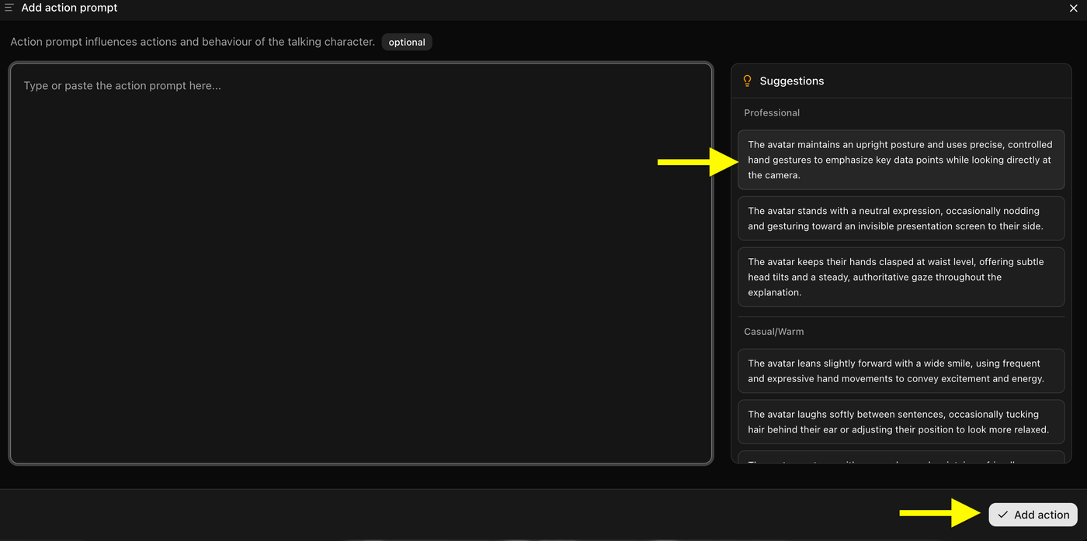
Task: Choose the leans forward wide smile suggestion
Action: [901, 371]
